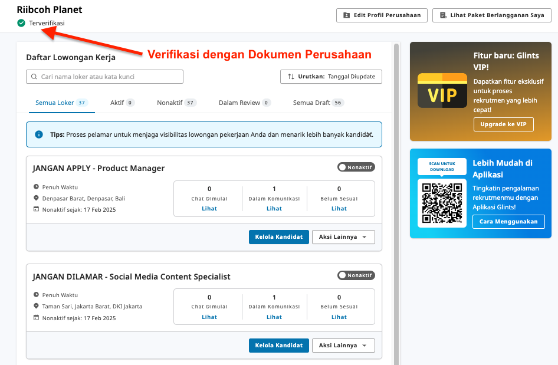Click the green Terverifikasi checkmark icon
Image resolution: width=558 pixels, height=365 pixels.
point(21,23)
